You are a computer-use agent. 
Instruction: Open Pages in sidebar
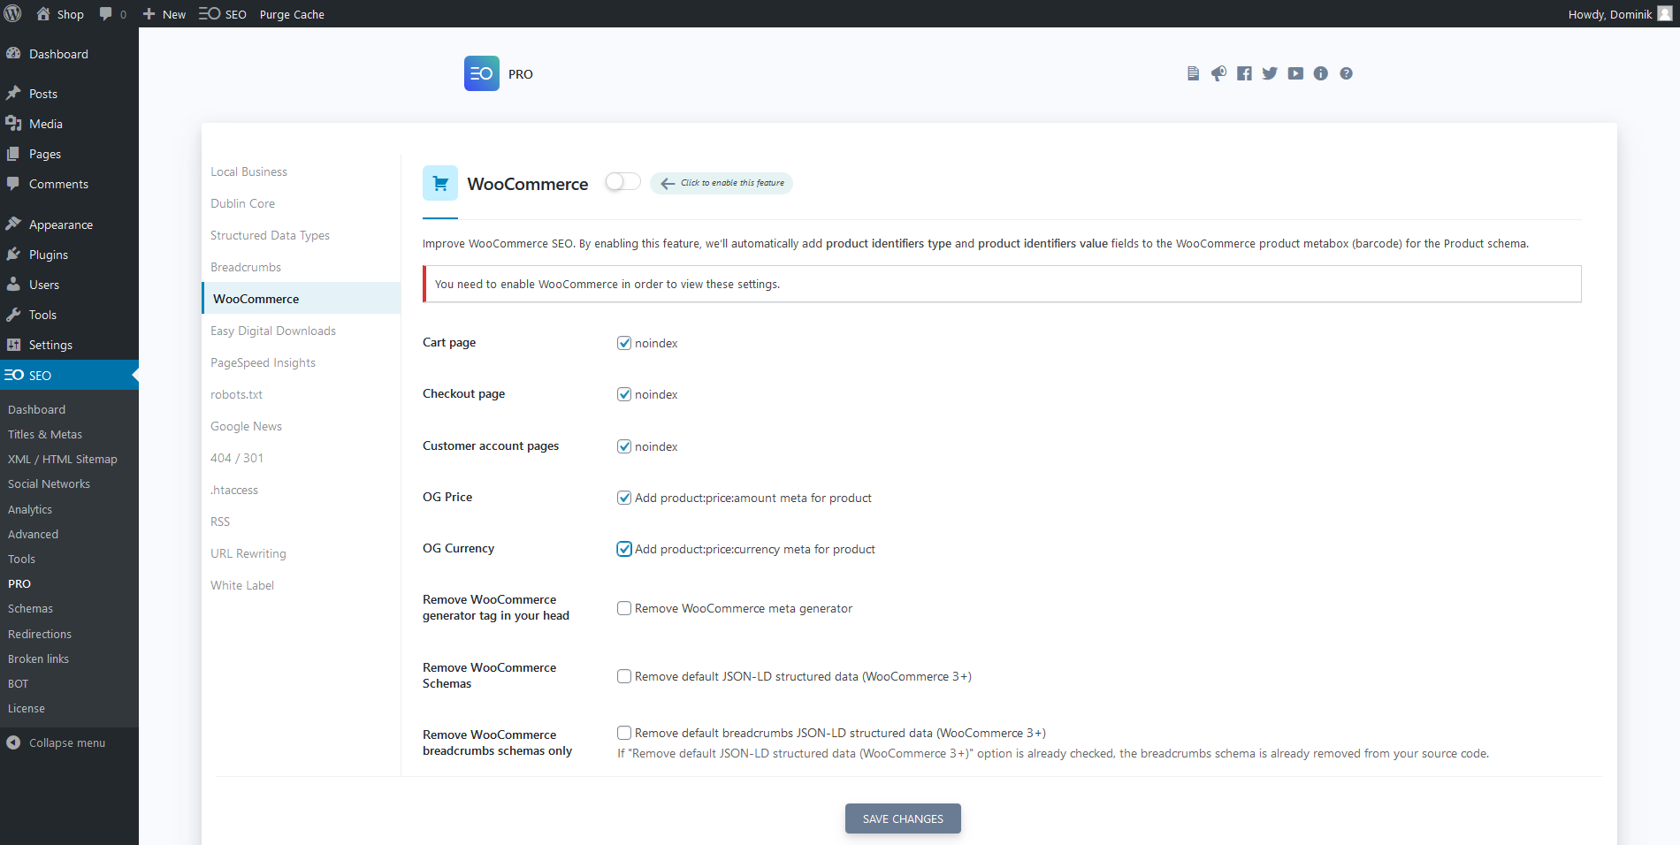(x=69, y=154)
